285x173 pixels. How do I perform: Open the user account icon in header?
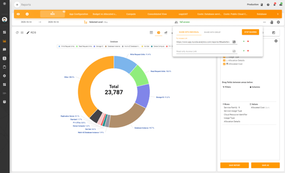281,4
